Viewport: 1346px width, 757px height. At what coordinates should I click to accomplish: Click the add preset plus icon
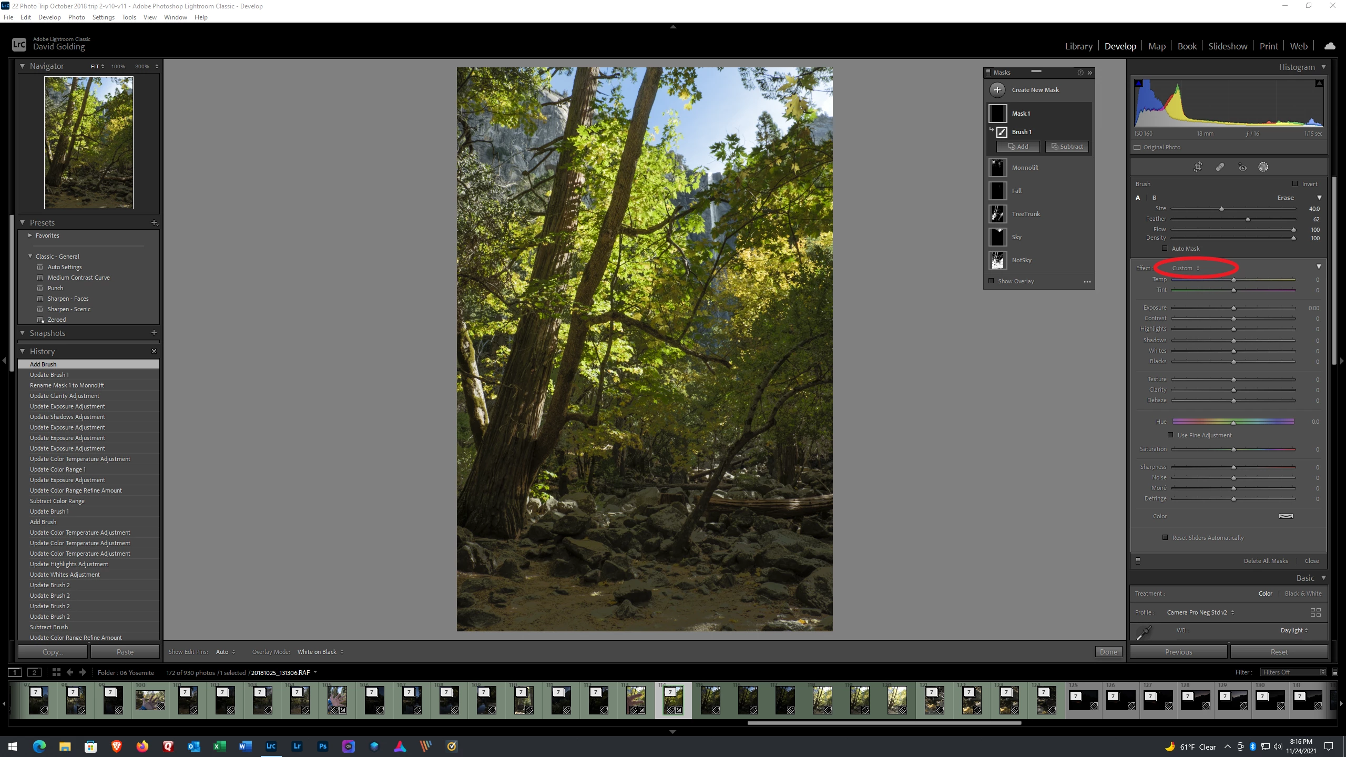coord(154,223)
